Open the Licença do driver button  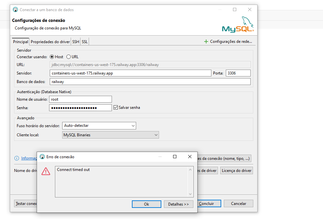237,171
